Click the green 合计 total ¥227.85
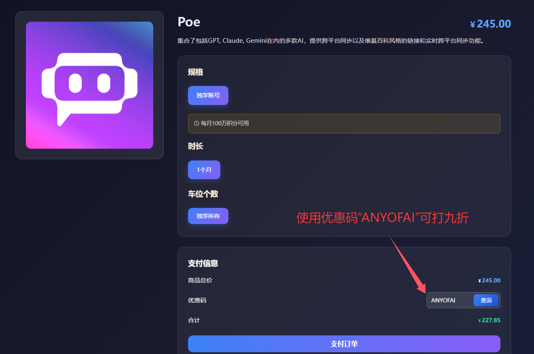This screenshot has width=534, height=354. tap(489, 320)
